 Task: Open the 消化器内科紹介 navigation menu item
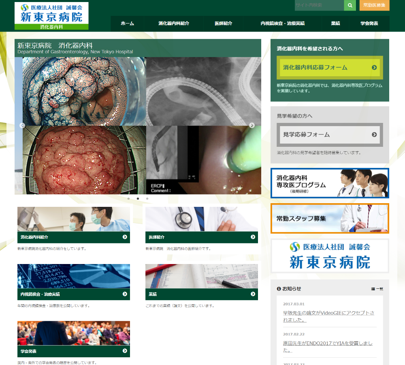pos(174,24)
